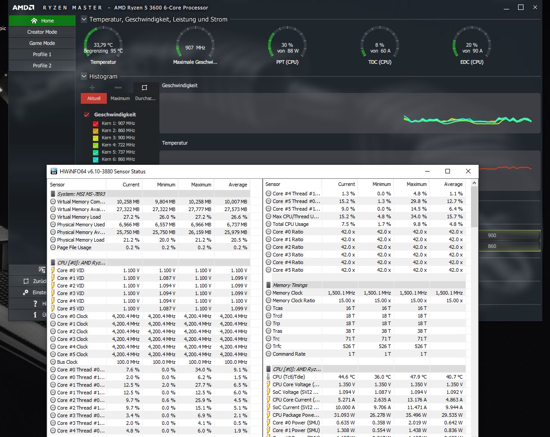Click Maximum column header in right HWiNFO pane
The height and width of the screenshot is (437, 550).
click(411, 185)
